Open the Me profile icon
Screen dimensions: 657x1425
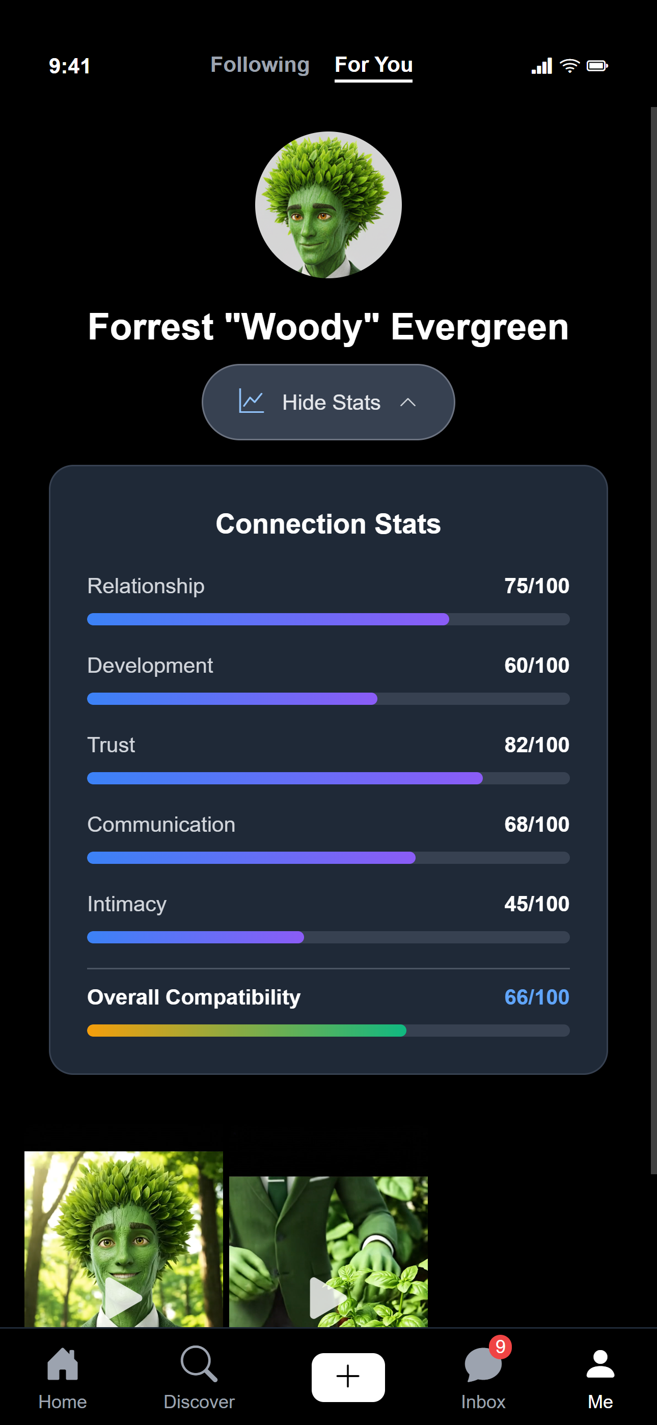(600, 1364)
